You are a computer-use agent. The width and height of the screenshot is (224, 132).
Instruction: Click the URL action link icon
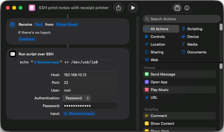pyautogui.click(x=147, y=98)
